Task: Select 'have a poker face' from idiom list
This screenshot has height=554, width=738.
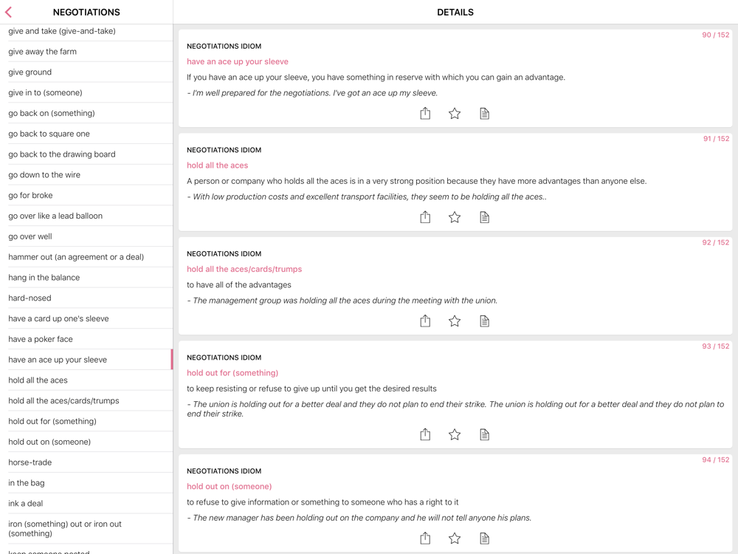Action: coord(41,339)
